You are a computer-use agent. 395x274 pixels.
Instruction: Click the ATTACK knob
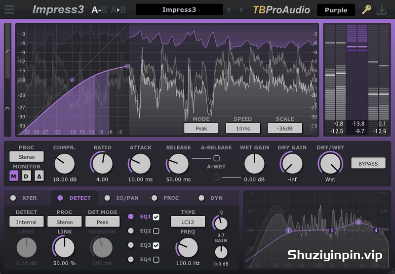tap(140, 164)
